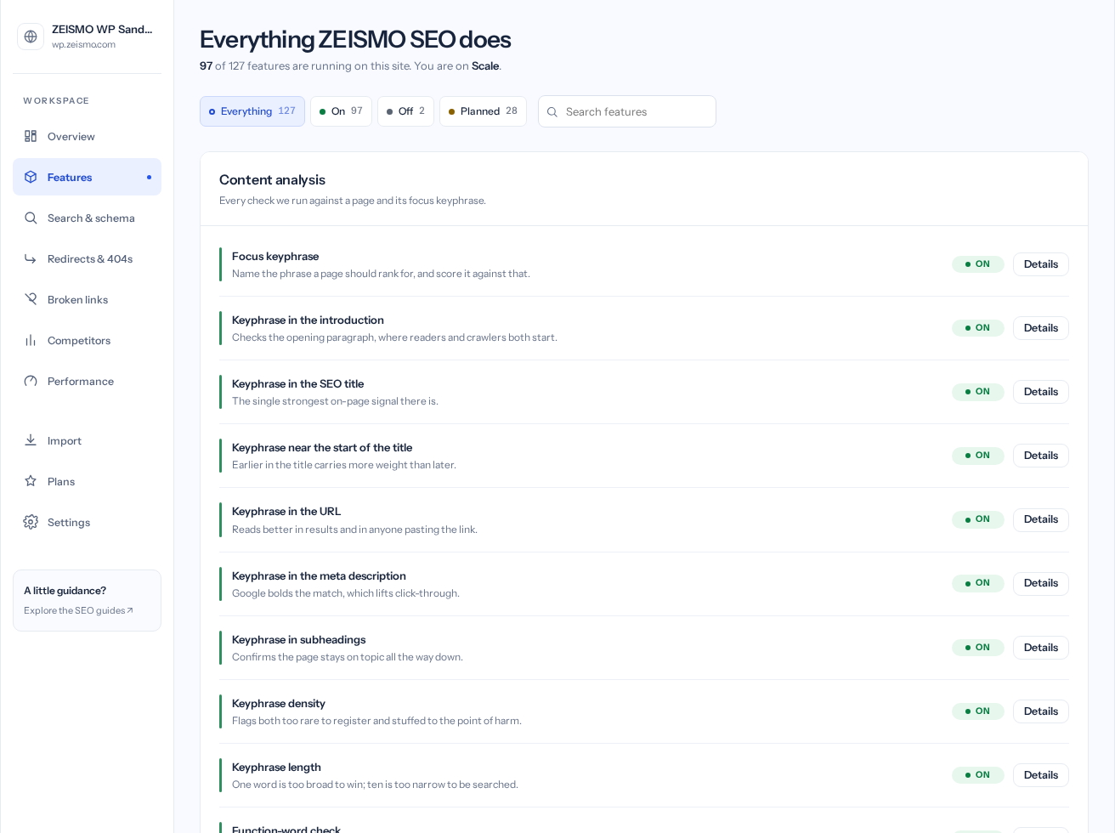Toggle ON status for Keyphrase density
Screen dimensions: 1115x833
pos(978,711)
